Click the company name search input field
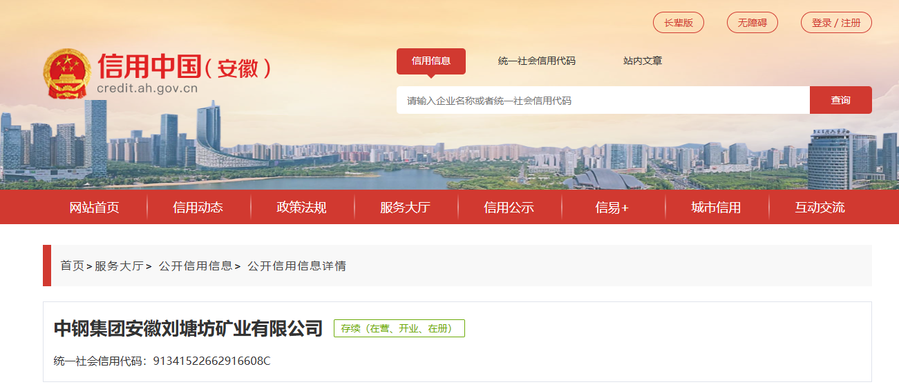This screenshot has height=389, width=899. (603, 100)
